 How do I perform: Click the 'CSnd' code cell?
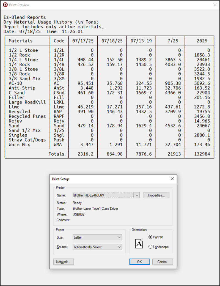coord(59,93)
